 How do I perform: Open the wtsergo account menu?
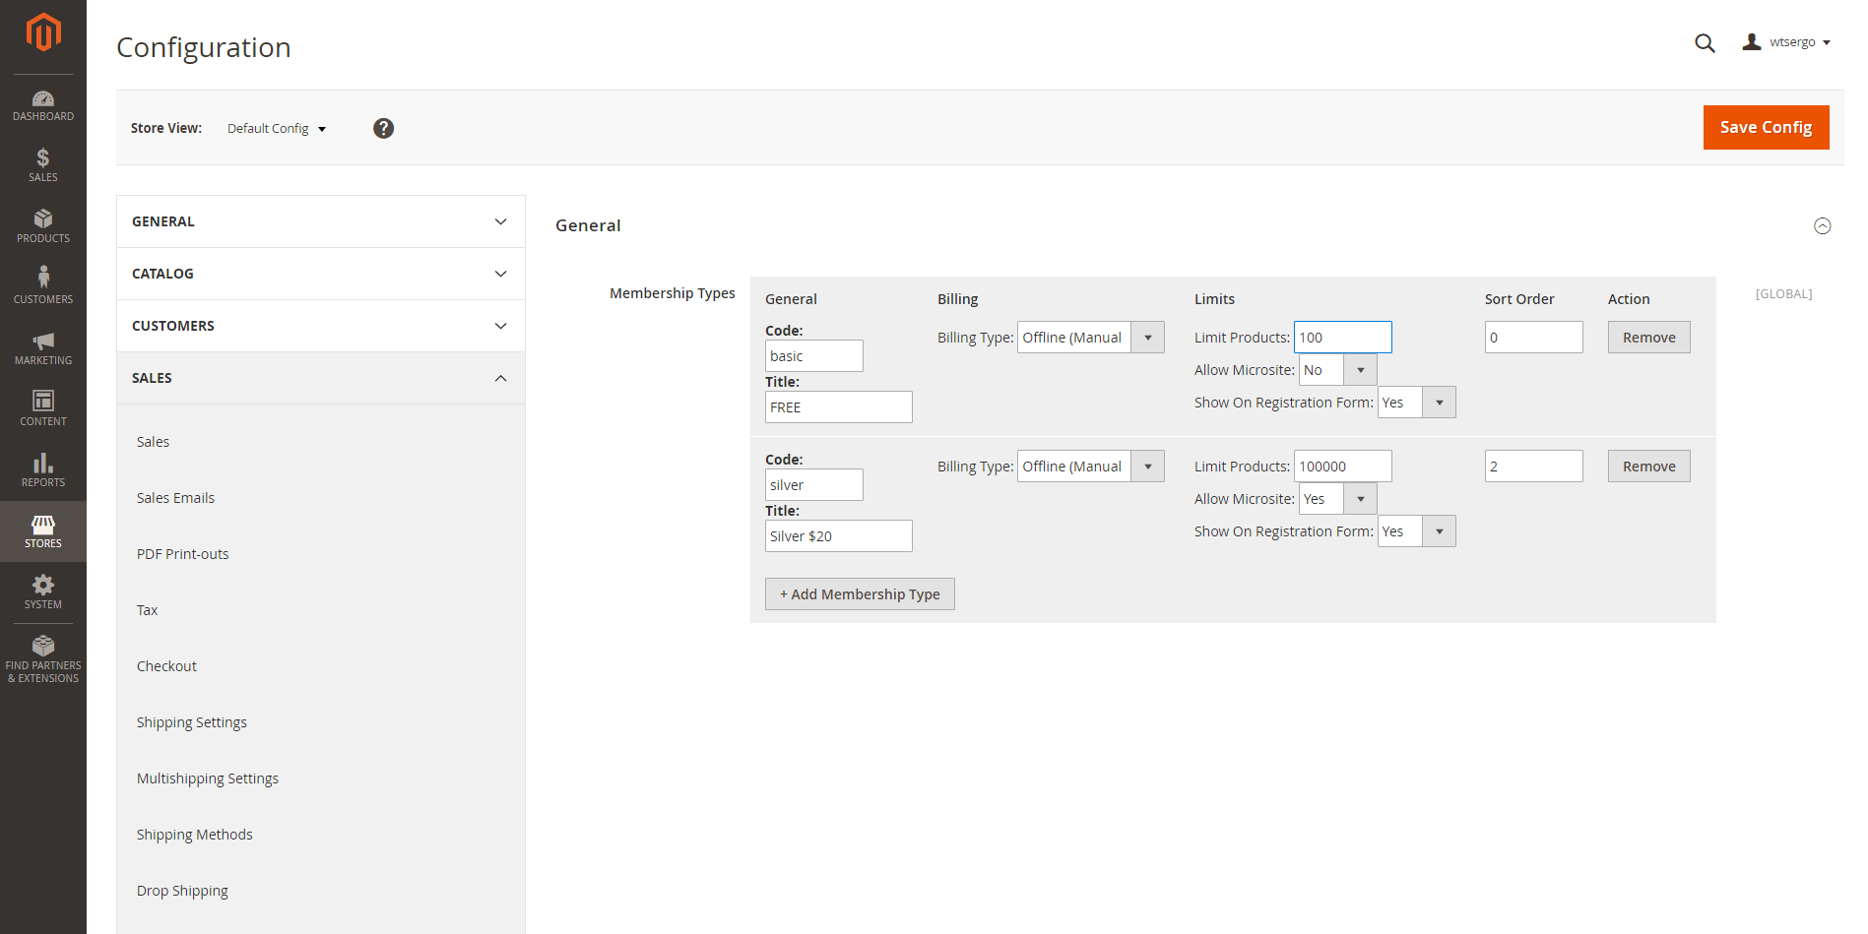(x=1786, y=42)
